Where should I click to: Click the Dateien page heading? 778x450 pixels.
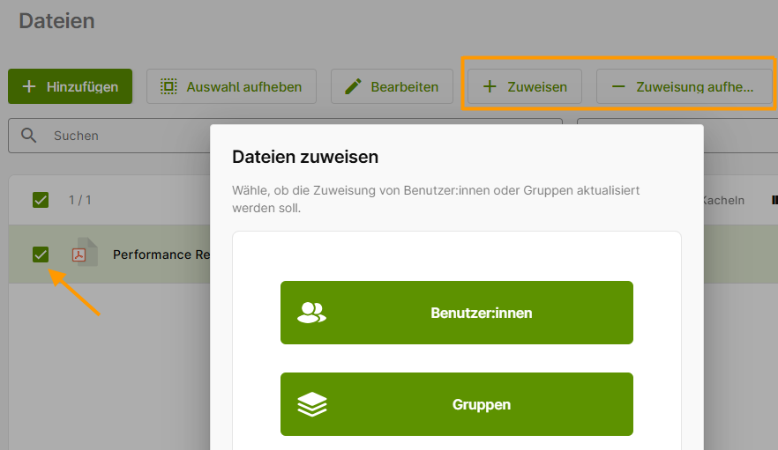click(56, 21)
